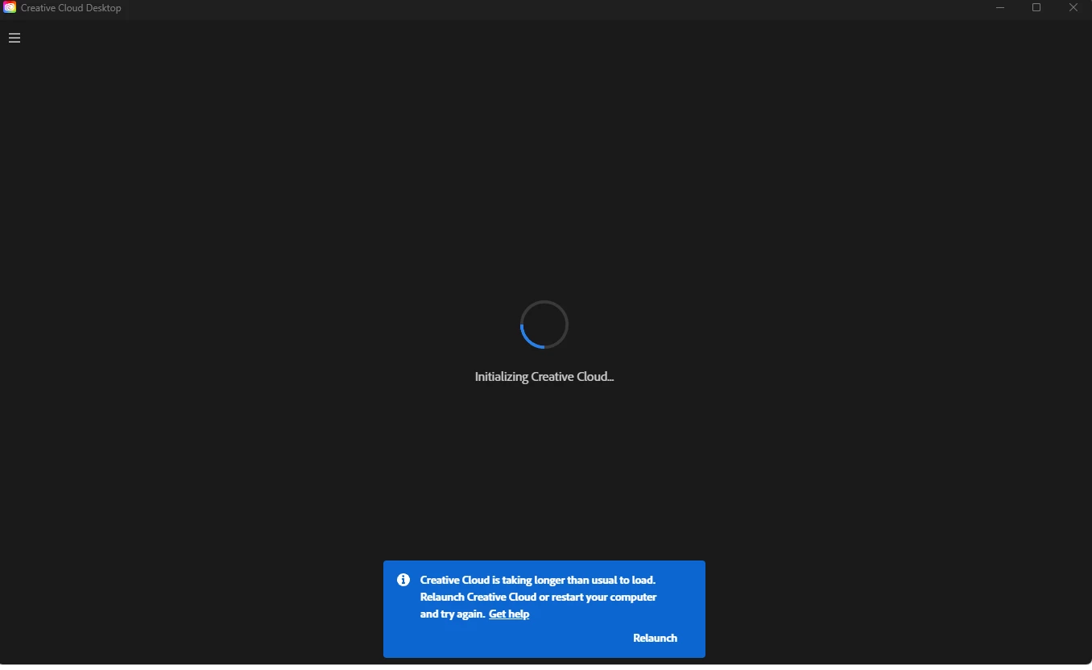Click the Creative Cloud app logo icon
The image size is (1092, 670).
pos(10,8)
